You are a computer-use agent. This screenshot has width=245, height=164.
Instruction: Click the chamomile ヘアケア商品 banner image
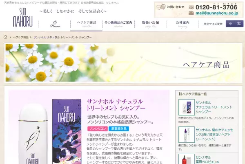(123, 63)
